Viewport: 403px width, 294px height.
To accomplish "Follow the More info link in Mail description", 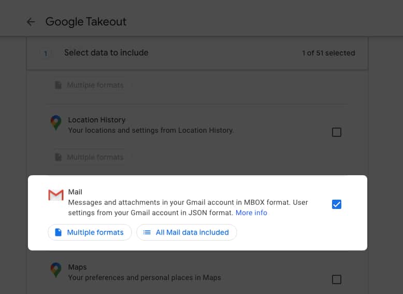I will coord(251,213).
